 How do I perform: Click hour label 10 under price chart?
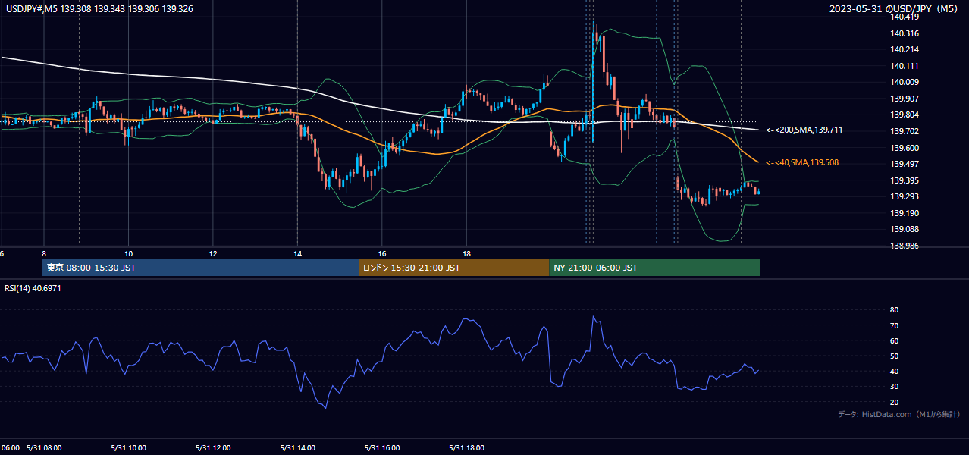click(x=129, y=253)
